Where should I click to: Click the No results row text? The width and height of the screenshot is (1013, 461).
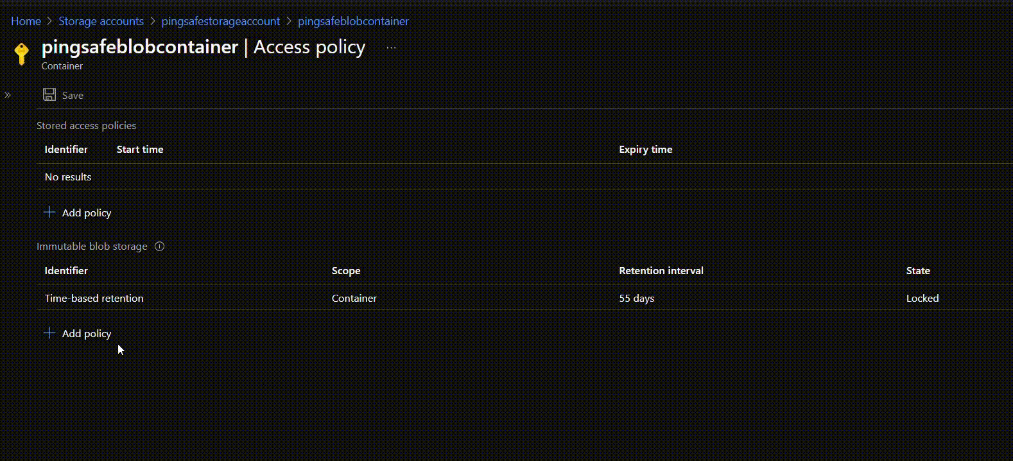[68, 177]
